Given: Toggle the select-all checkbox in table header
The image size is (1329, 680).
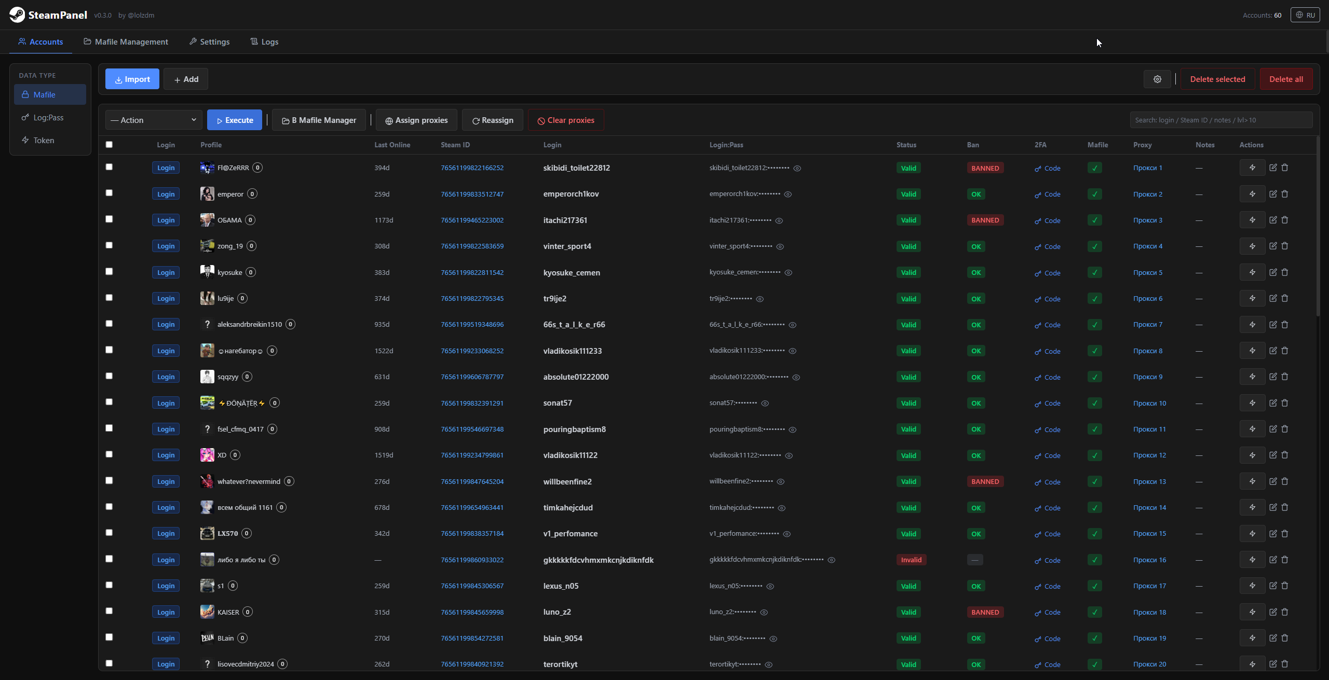Looking at the screenshot, I should 109,145.
